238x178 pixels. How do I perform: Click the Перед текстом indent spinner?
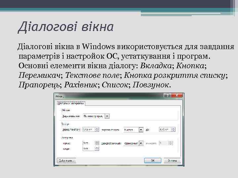click(x=97, y=130)
